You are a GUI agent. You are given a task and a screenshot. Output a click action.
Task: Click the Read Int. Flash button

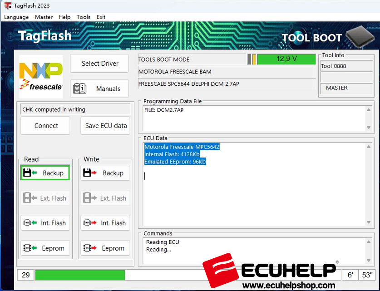click(45, 222)
